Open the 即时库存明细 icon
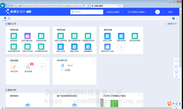Image resolution: width=183 pixels, height=109 pixels. pyautogui.click(x=135, y=36)
